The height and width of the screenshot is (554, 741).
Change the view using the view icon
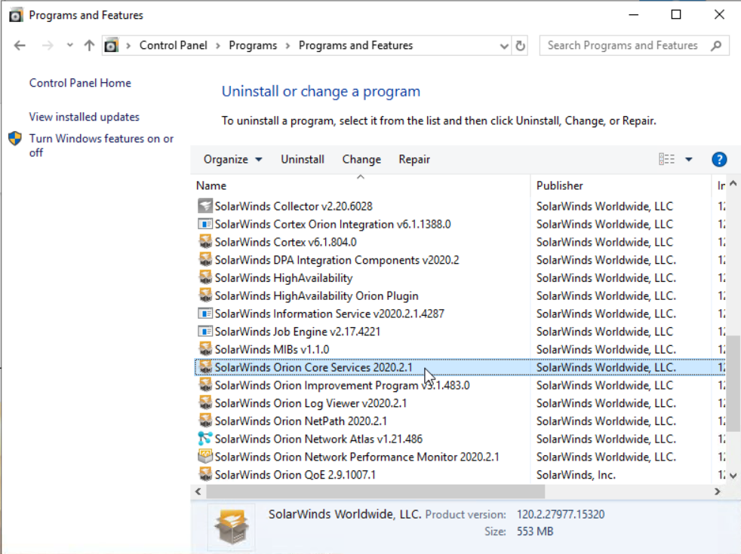tap(666, 160)
